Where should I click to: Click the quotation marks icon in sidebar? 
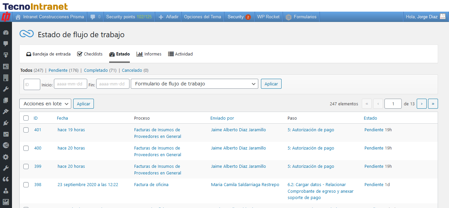6,179
